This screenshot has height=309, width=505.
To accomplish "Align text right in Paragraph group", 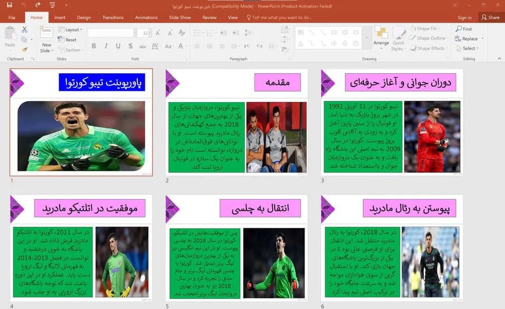I will (x=222, y=46).
